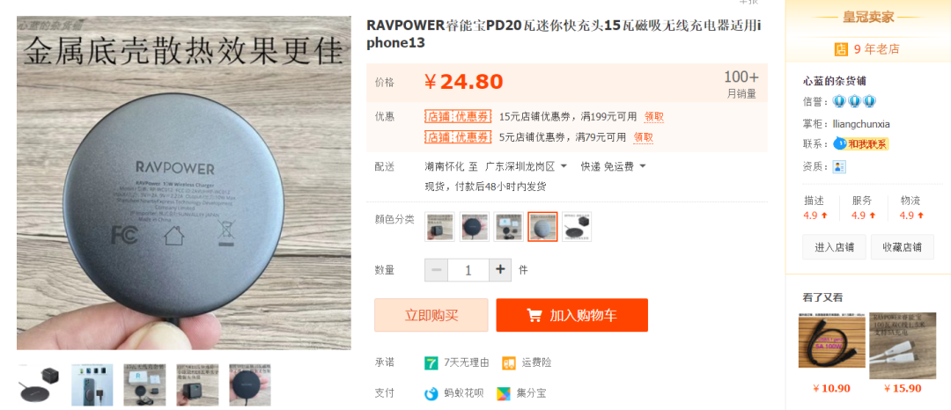Add item to shopping cart
The image size is (951, 410).
click(x=572, y=315)
